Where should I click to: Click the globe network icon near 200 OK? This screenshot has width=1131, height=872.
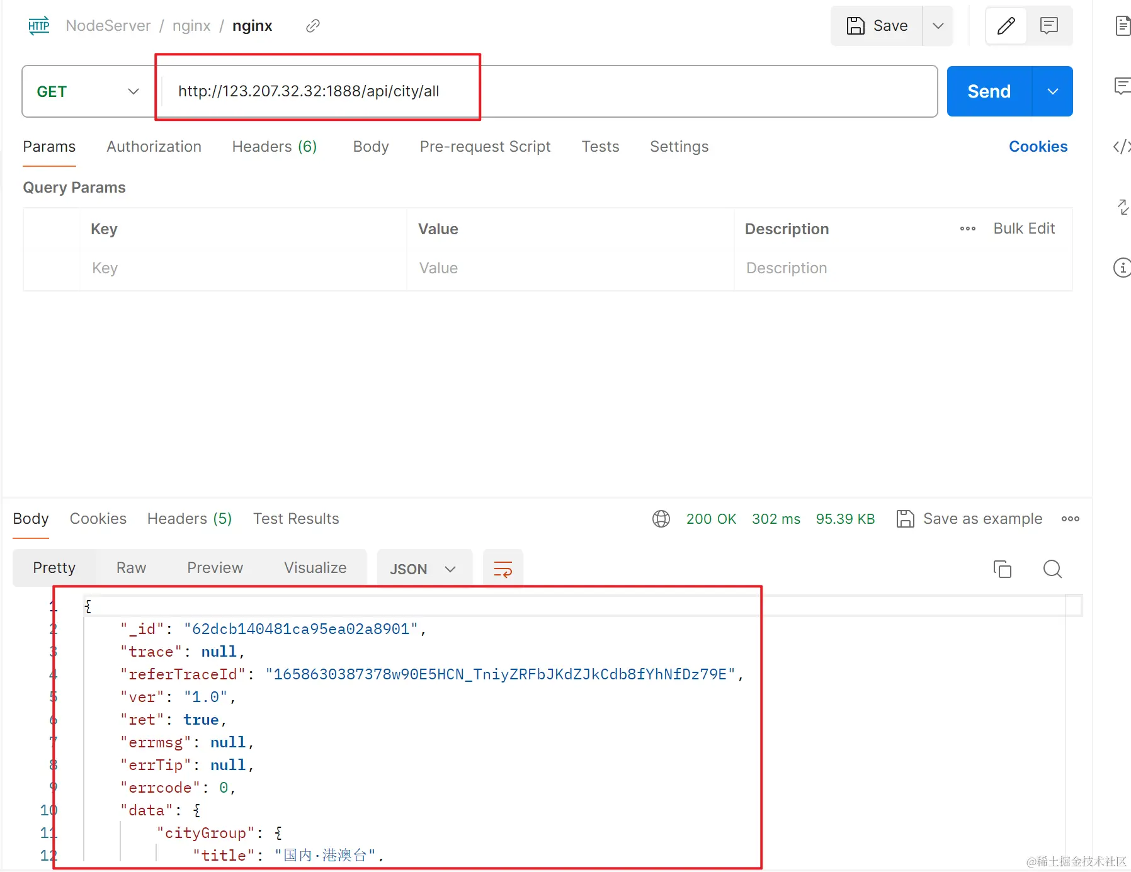pos(661,519)
